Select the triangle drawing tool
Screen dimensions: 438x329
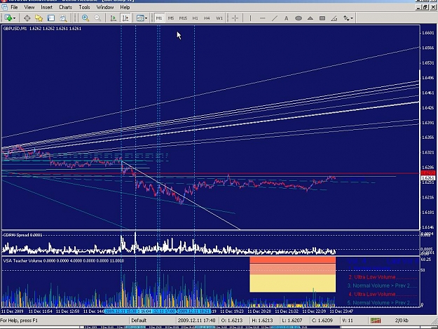coord(310,18)
